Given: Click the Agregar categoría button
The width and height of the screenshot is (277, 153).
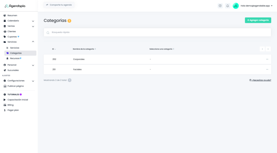Looking at the screenshot, I should 258,20.
